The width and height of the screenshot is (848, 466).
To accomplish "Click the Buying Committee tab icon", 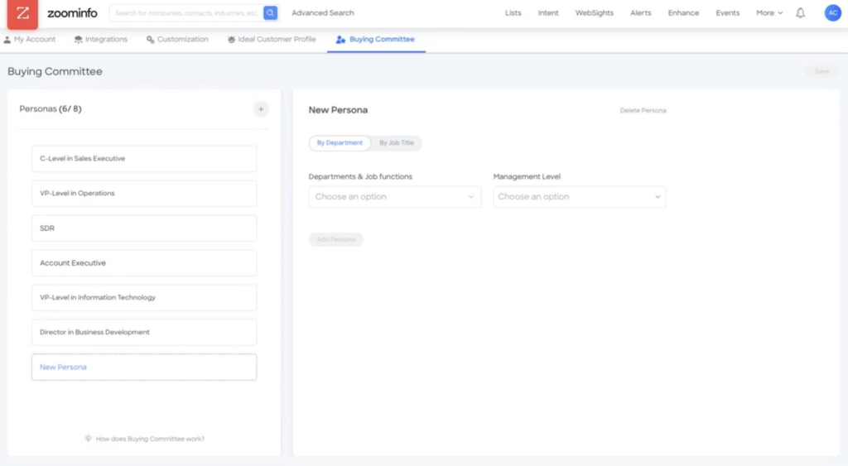I will tap(340, 40).
